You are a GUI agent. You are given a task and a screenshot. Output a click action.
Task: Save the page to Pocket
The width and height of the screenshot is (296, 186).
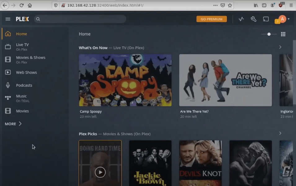pyautogui.click(x=223, y=5)
